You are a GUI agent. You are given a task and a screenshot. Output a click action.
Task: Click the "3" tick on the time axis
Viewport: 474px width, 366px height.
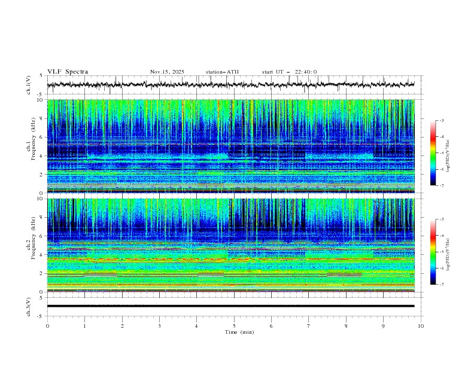pos(159,326)
